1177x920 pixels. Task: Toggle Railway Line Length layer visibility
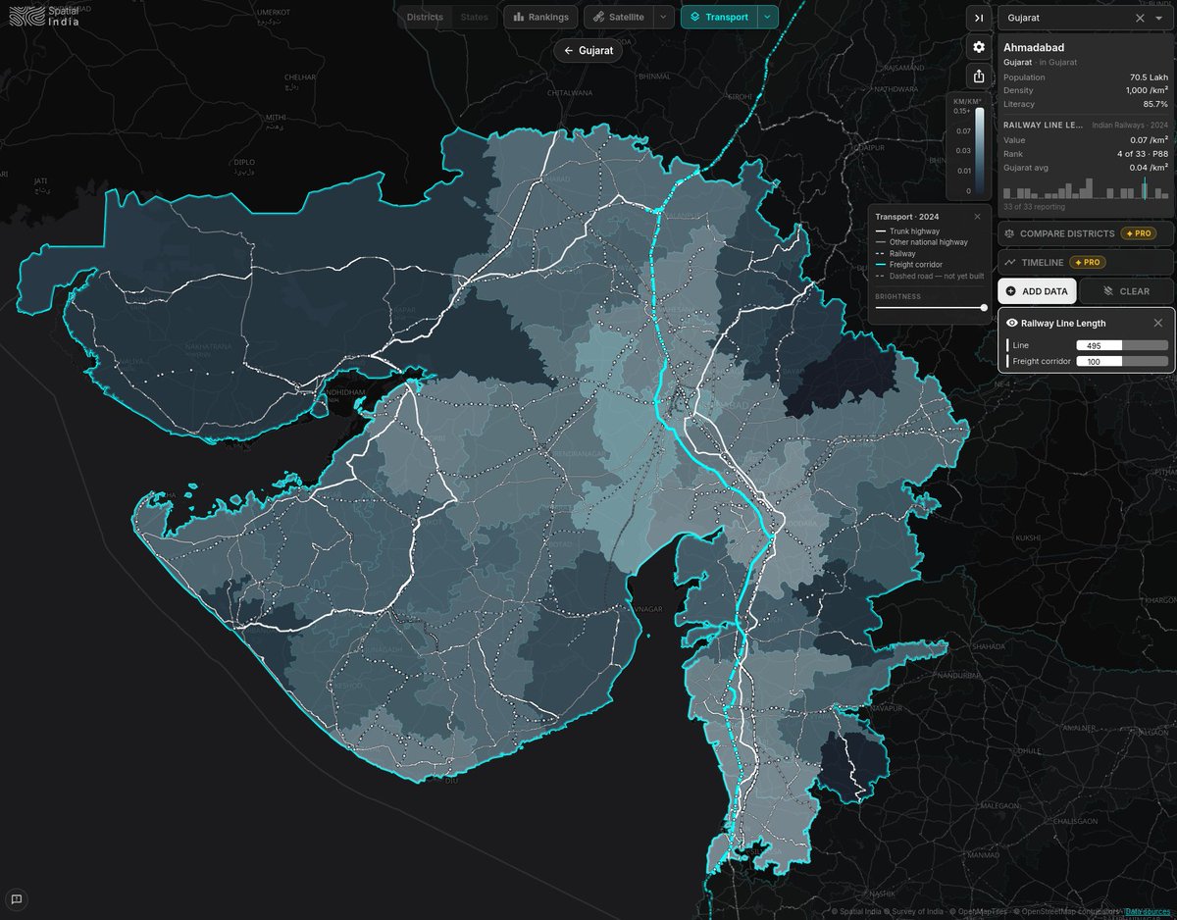click(1012, 323)
